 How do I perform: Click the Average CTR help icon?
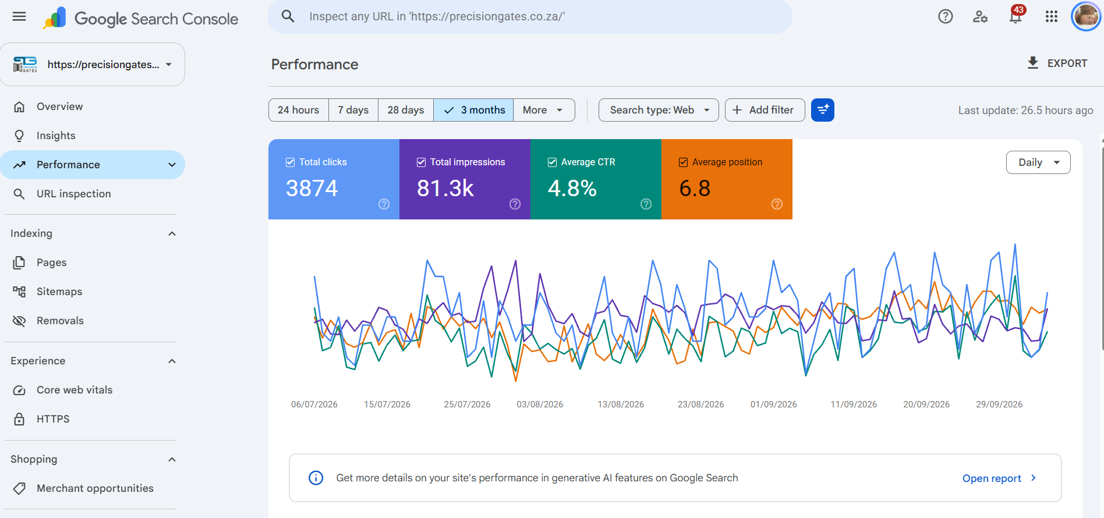(646, 204)
